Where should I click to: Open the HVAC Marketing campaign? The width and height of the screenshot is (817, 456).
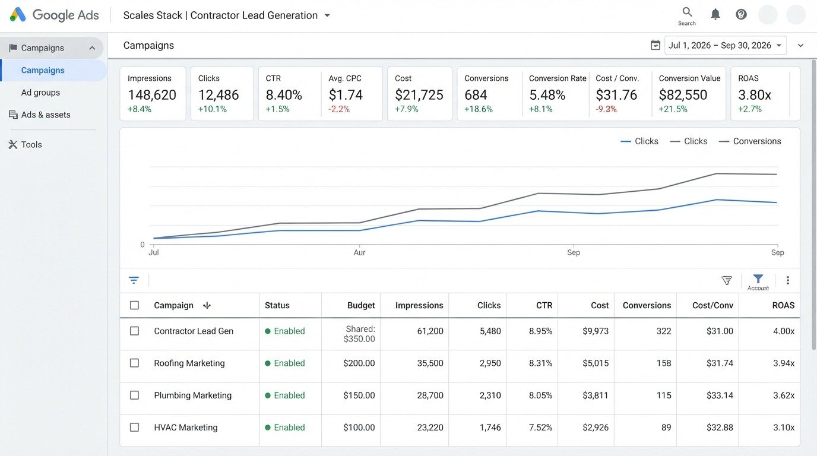click(x=186, y=427)
